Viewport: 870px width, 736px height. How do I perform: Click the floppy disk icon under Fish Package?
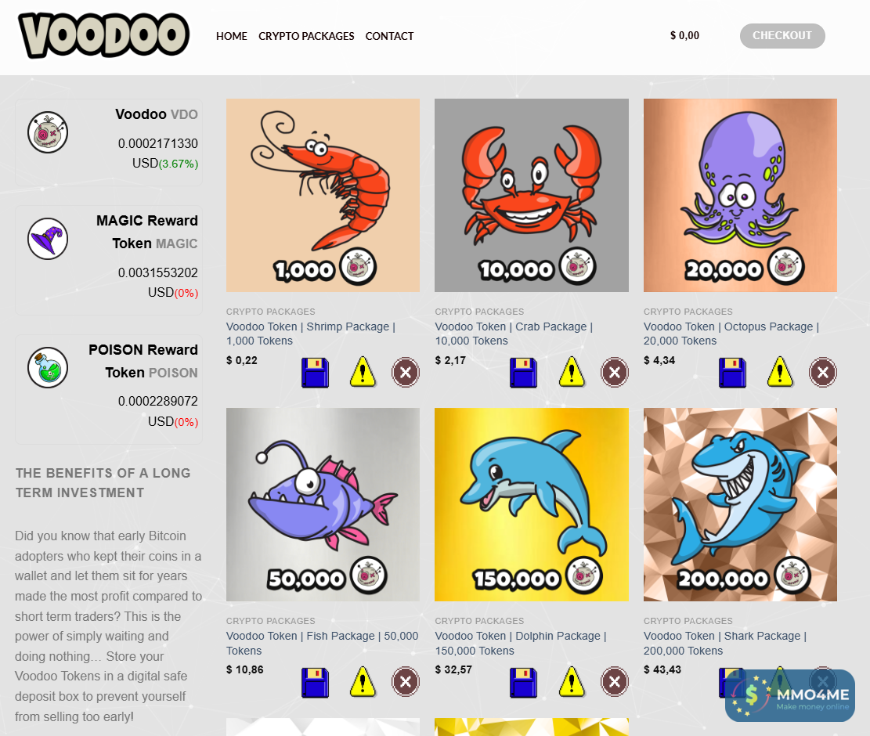coord(315,682)
